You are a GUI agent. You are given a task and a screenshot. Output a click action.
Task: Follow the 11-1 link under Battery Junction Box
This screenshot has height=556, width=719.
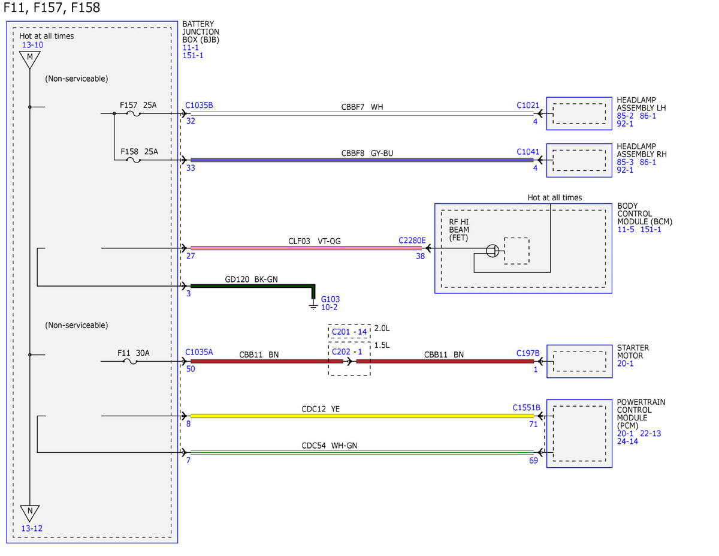191,47
